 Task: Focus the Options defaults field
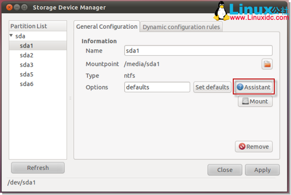[157, 87]
